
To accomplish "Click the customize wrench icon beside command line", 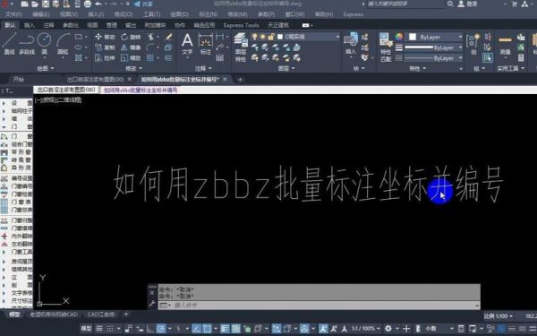I will (152, 304).
